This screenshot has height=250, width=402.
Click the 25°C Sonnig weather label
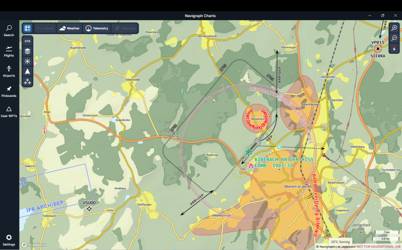pyautogui.click(x=340, y=241)
